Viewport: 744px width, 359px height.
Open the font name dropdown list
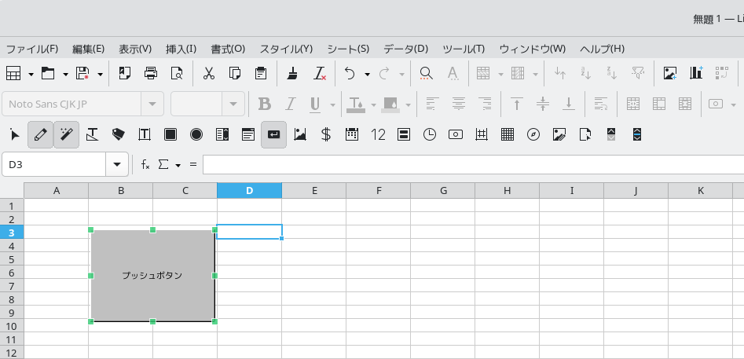tap(152, 104)
